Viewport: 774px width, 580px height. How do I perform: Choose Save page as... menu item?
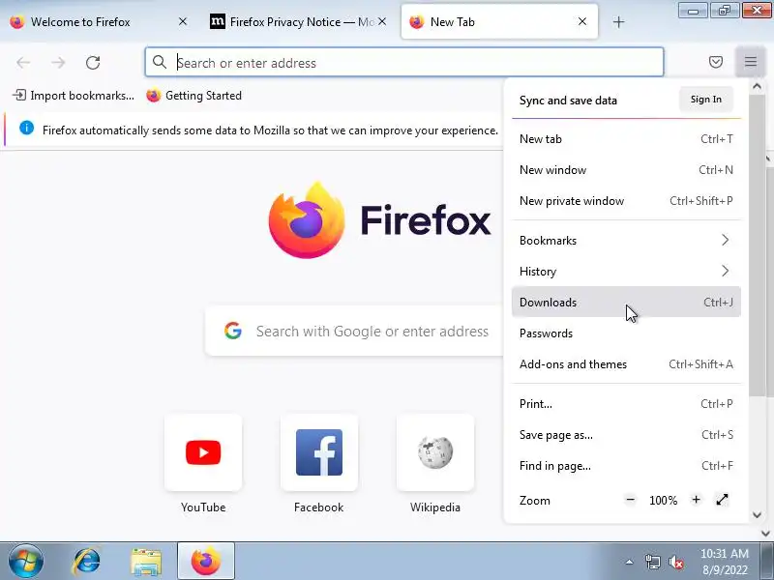(626, 435)
